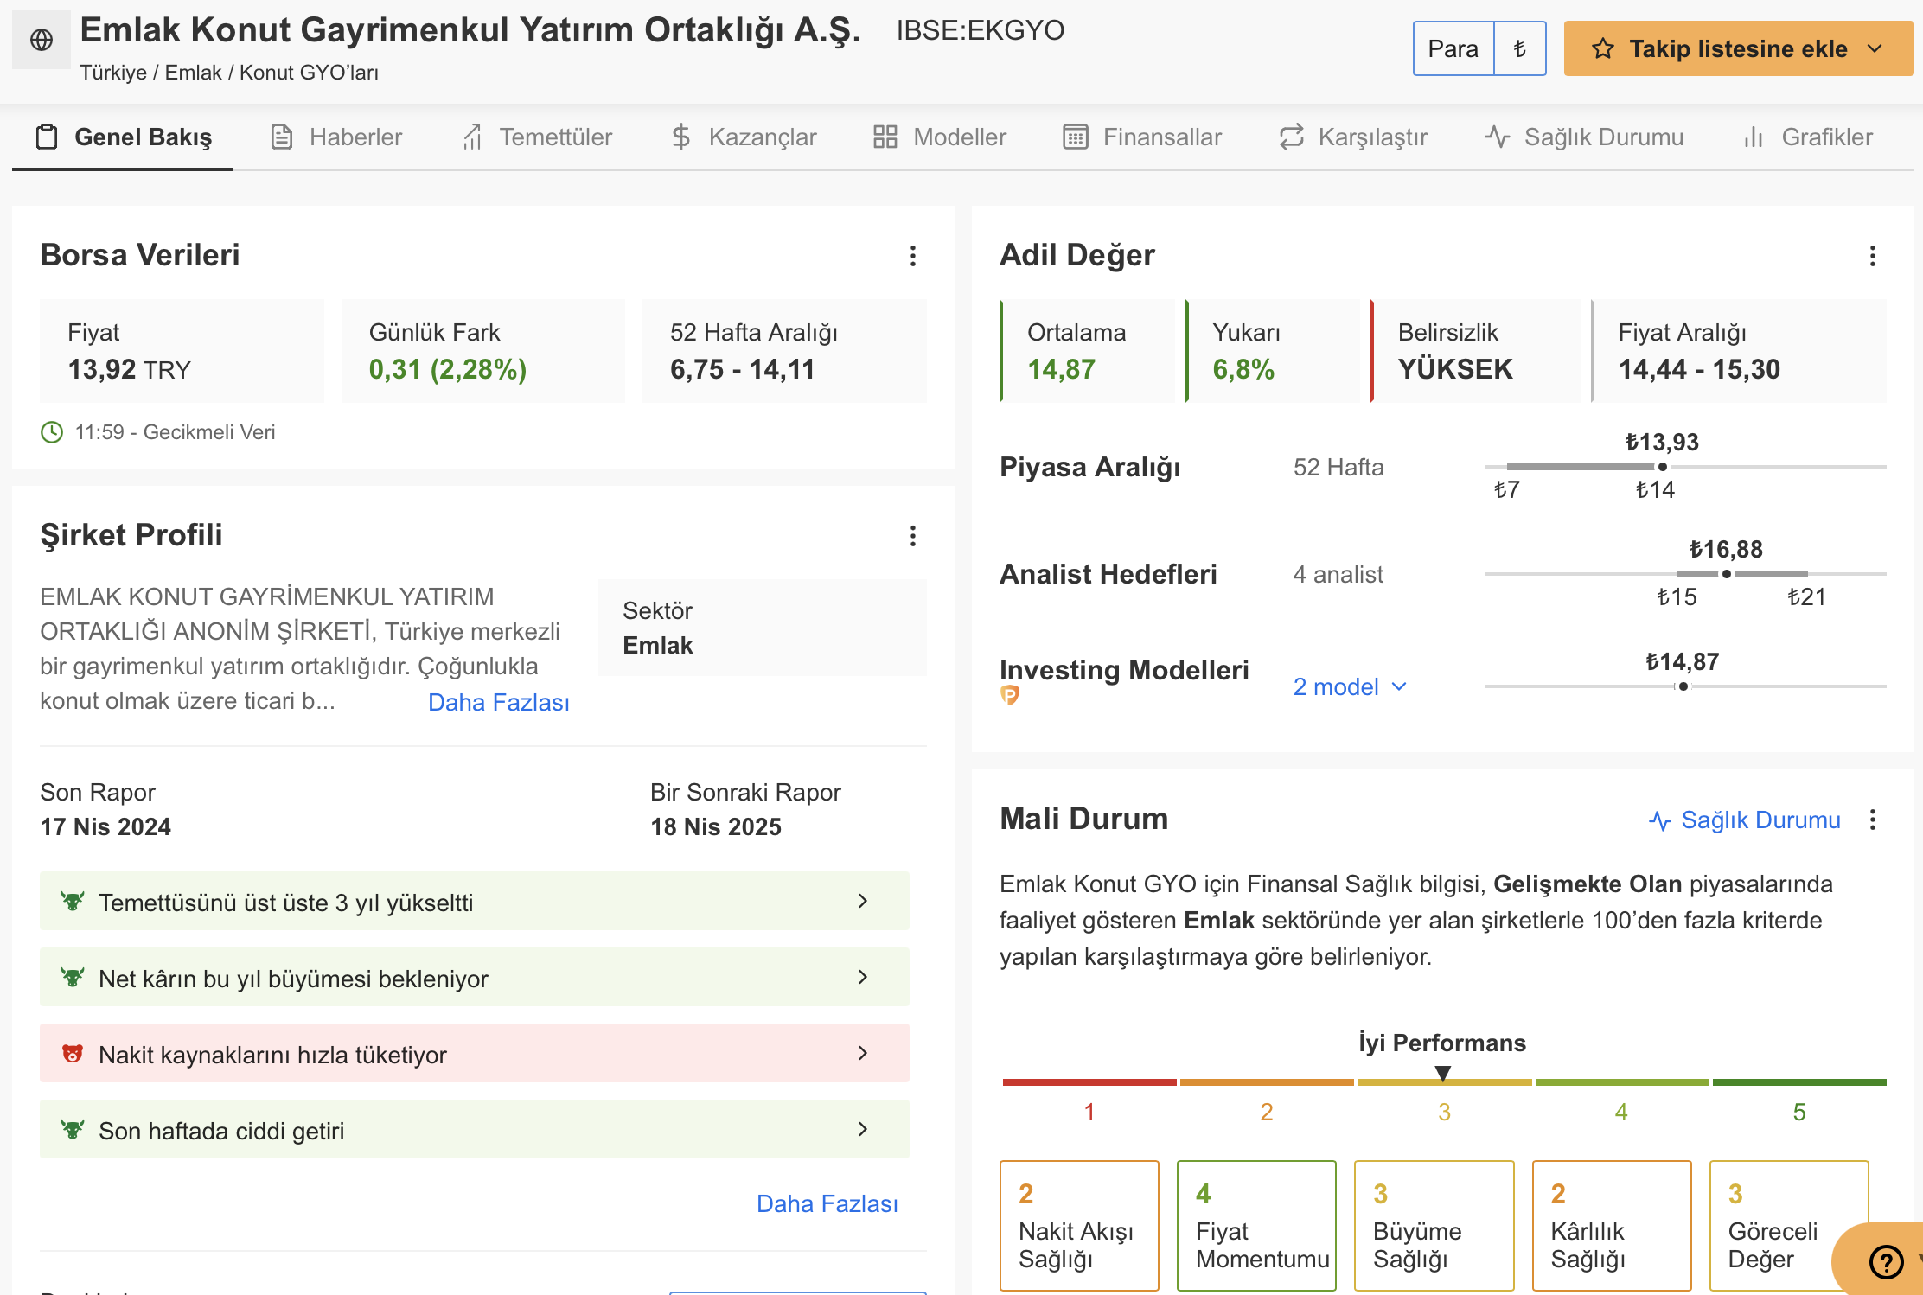
Task: Open the Fiyat Momentumu score card
Action: click(1256, 1226)
